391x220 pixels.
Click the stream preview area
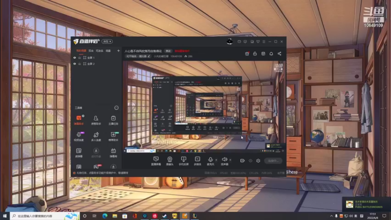pos(204,107)
